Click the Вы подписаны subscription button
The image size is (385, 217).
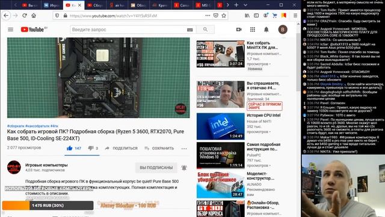pyautogui.click(x=156, y=168)
